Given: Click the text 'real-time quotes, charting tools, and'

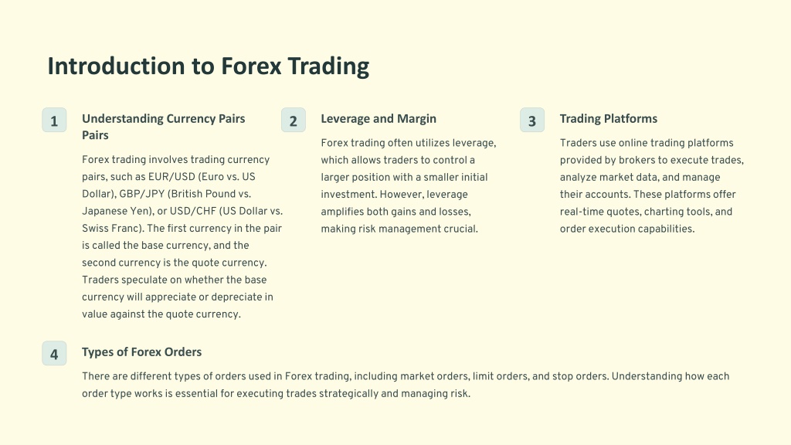Looking at the screenshot, I should (646, 212).
